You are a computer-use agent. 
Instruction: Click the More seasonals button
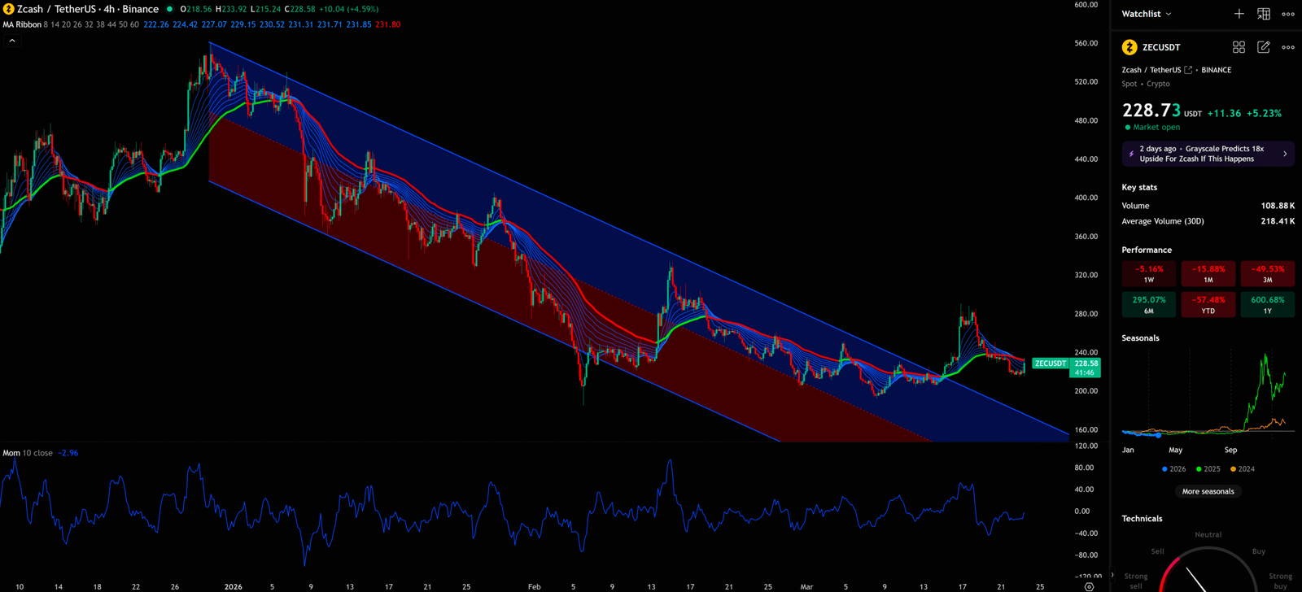(1208, 491)
